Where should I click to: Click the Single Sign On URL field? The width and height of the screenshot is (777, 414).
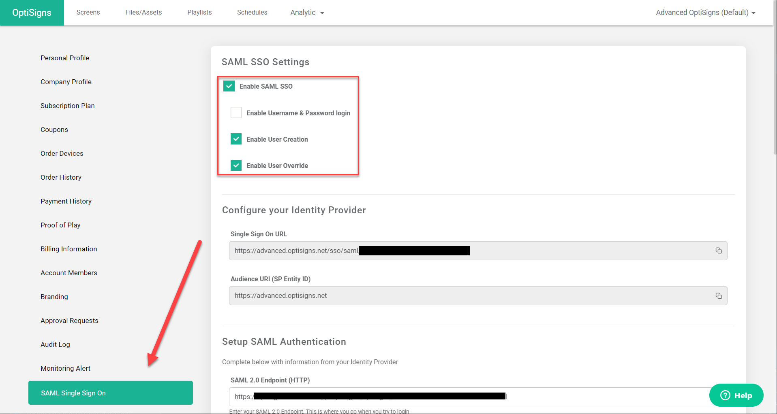(478, 251)
